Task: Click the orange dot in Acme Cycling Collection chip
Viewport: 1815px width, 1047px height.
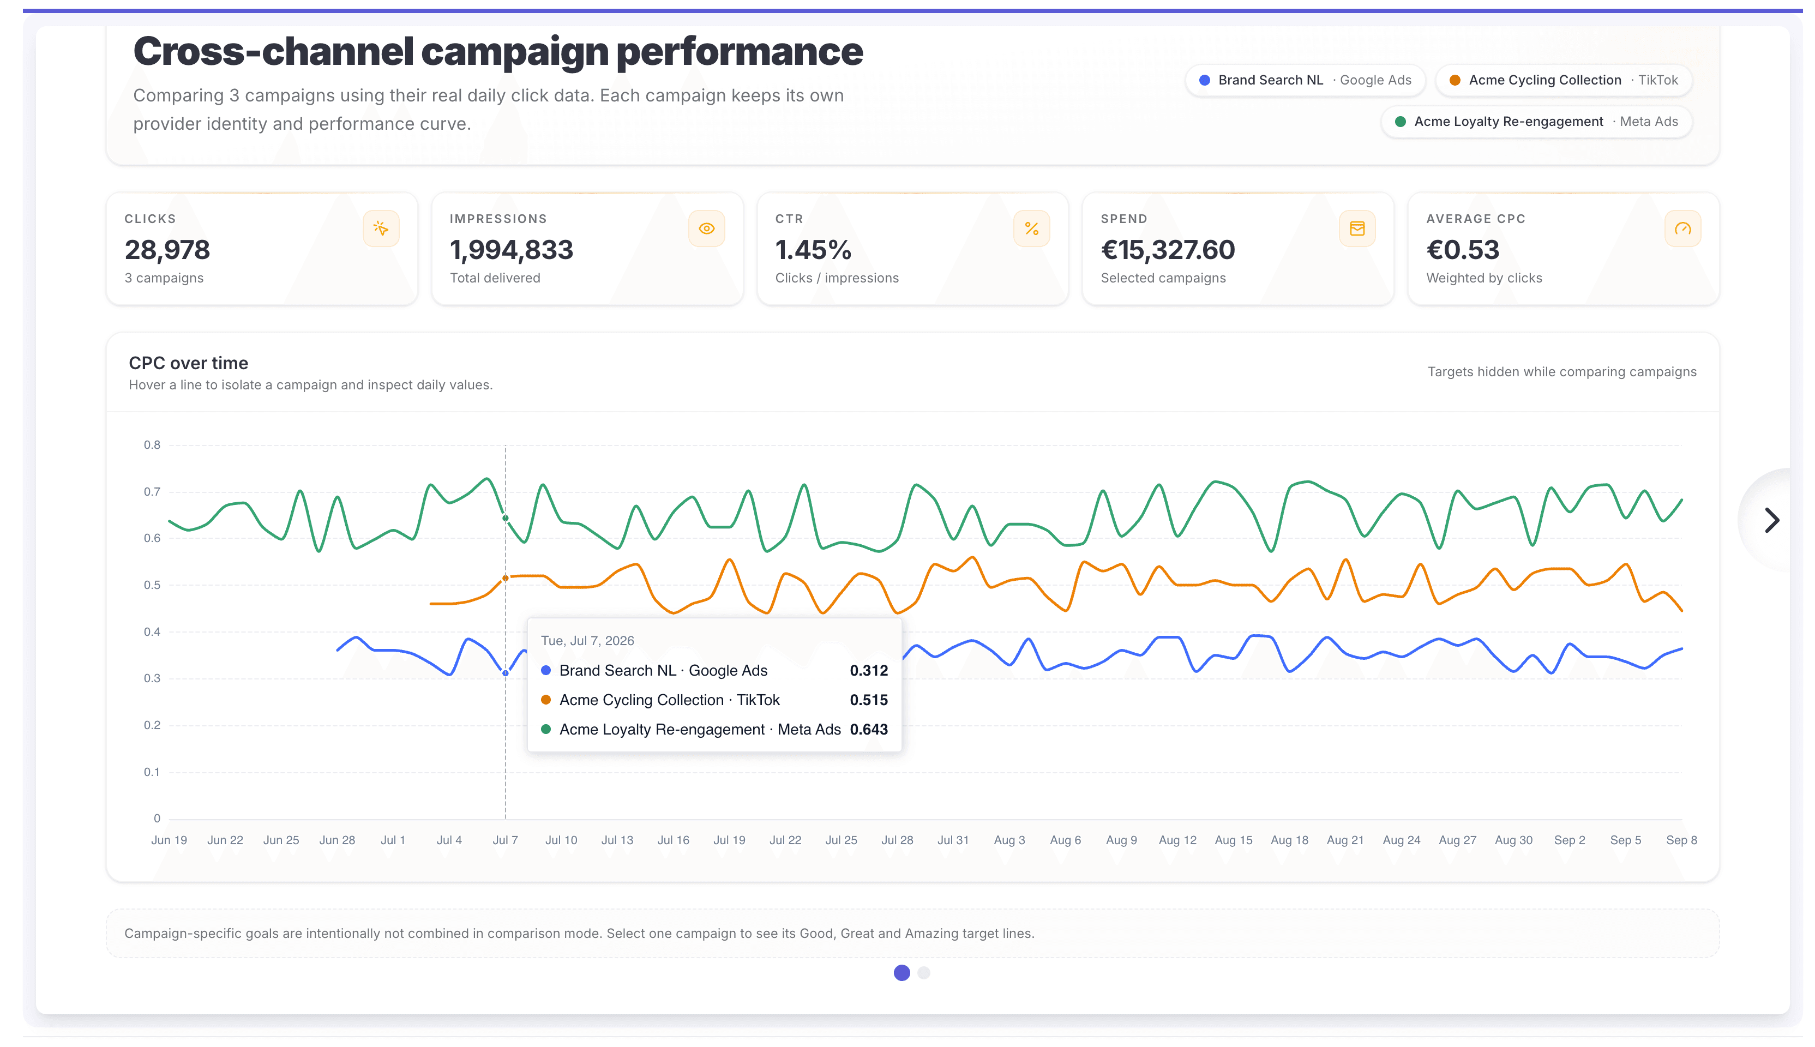Action: click(x=1455, y=80)
